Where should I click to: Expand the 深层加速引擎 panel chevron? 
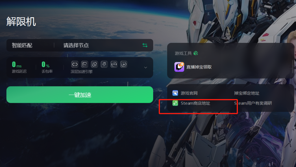[x=146, y=67]
